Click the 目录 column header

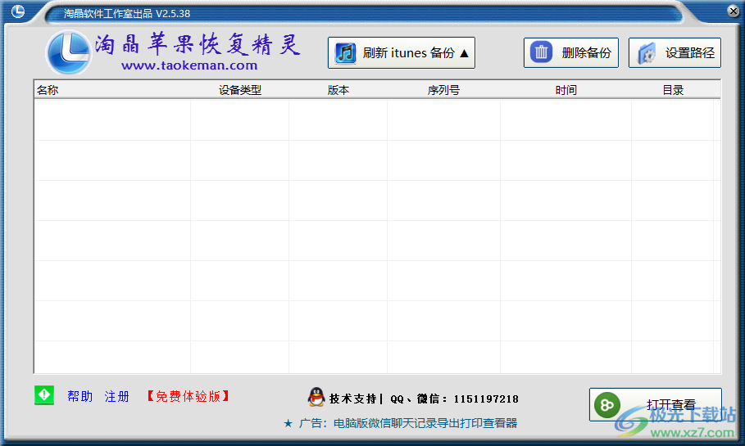pyautogui.click(x=673, y=90)
